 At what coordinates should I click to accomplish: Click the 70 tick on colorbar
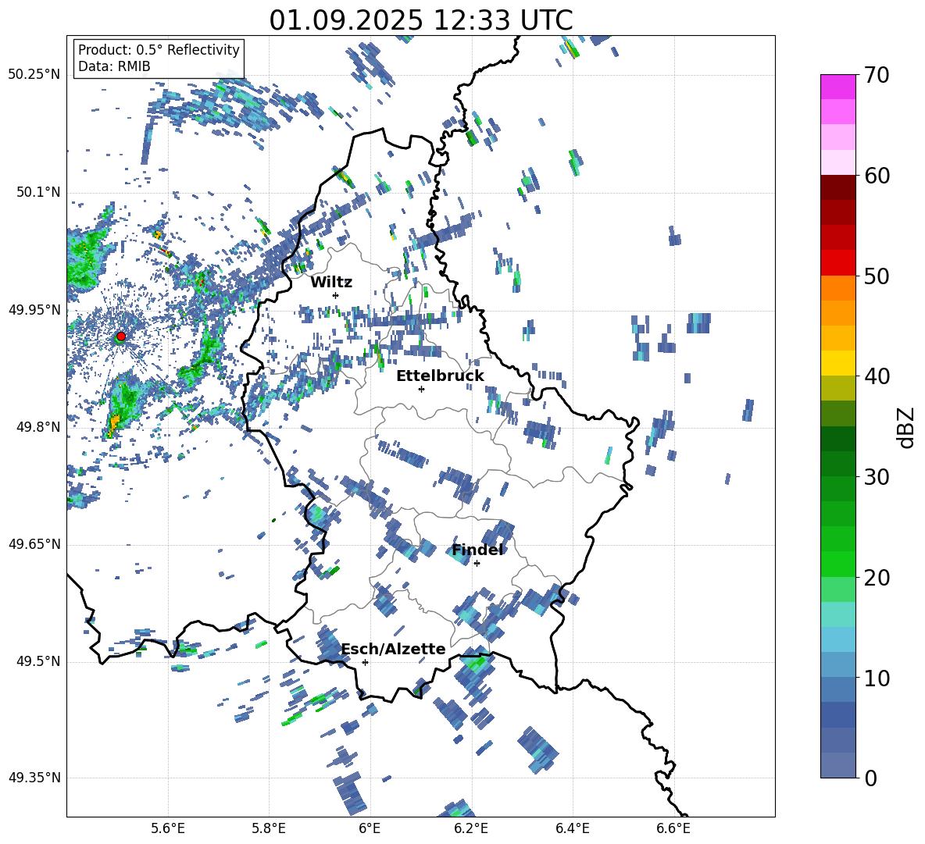877,76
